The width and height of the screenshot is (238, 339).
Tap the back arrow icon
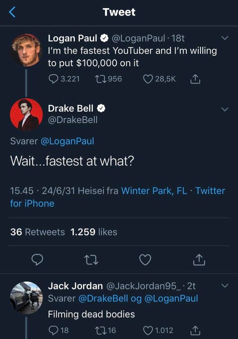point(12,12)
